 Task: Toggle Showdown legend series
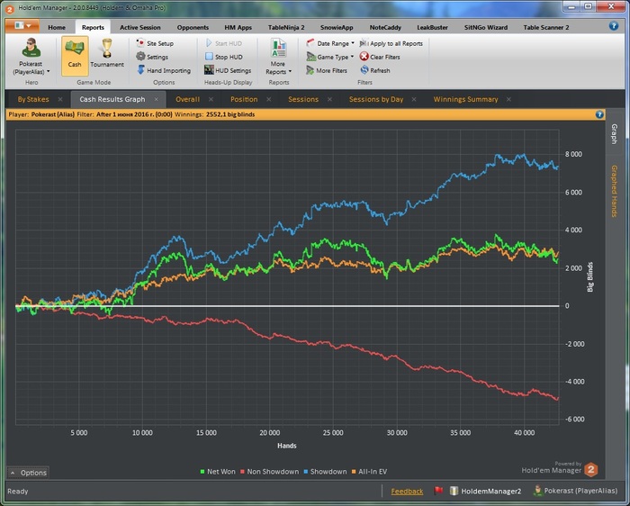coord(325,472)
